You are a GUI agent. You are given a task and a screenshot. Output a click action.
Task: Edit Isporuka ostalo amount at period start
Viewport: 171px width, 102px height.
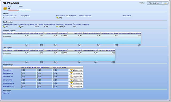coord(29,86)
